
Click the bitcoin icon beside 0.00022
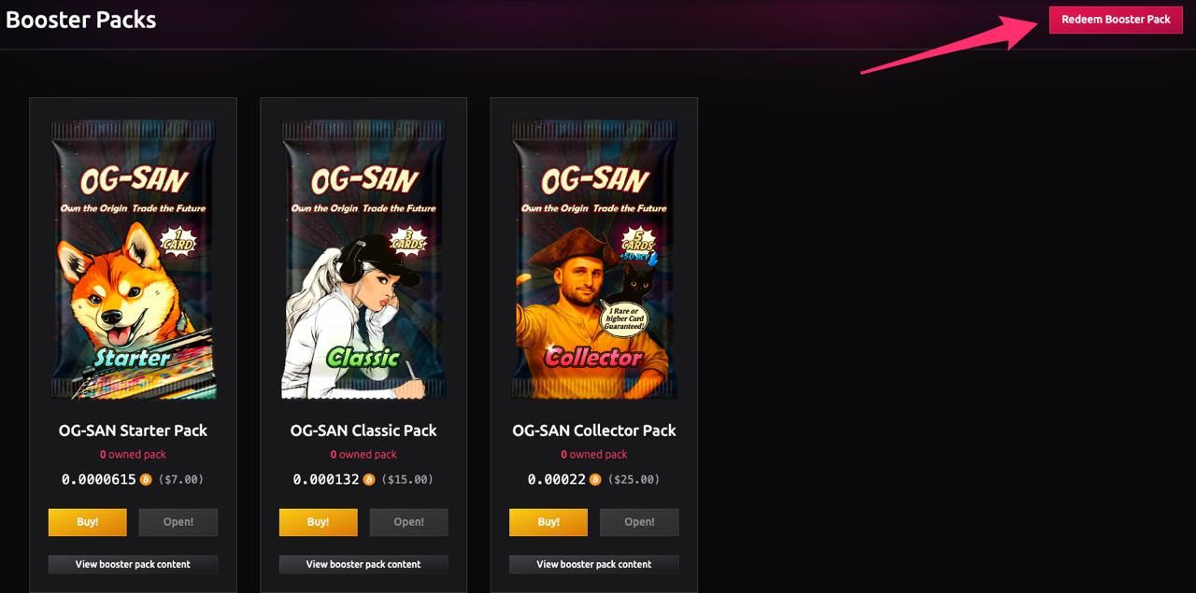595,480
